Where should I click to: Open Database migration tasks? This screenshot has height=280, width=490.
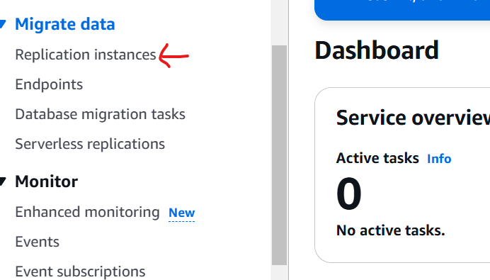click(x=101, y=114)
